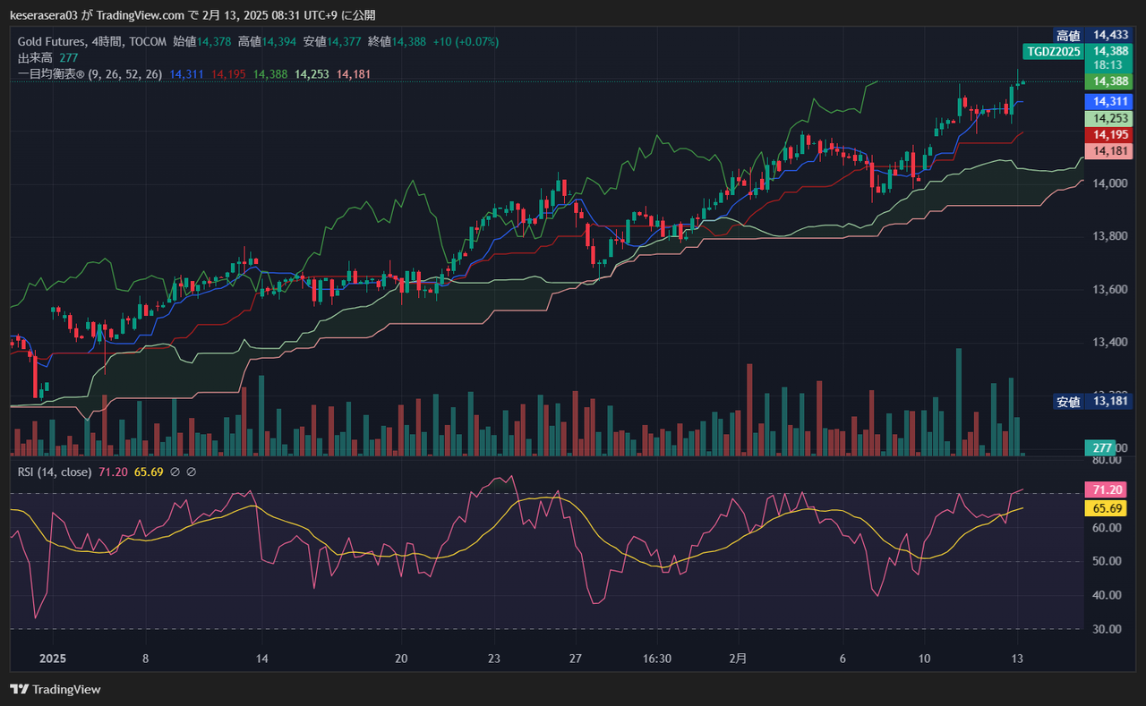Image resolution: width=1146 pixels, height=706 pixels.
Task: Click the keserasera03 author name in header
Action: pyautogui.click(x=45, y=15)
